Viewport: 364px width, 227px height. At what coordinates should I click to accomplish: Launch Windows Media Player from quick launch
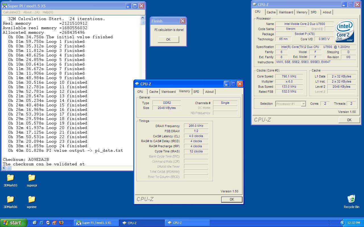coord(48,223)
